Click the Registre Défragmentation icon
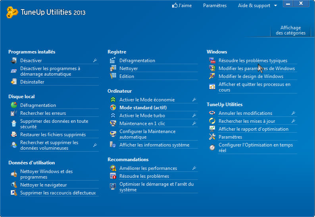 [113, 60]
